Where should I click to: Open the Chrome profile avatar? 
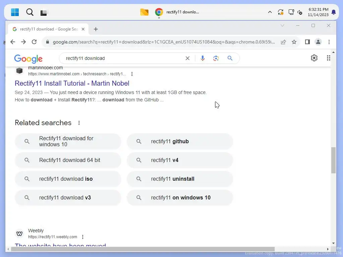(318, 42)
